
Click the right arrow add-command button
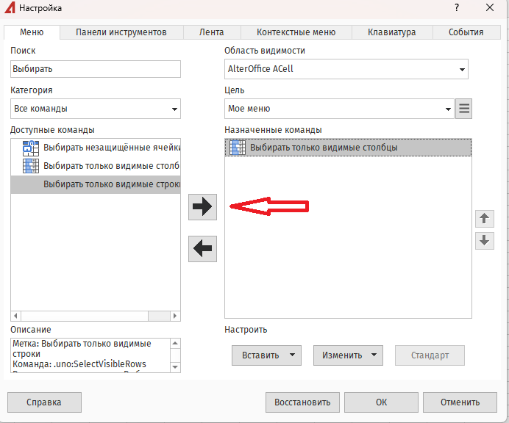202,207
